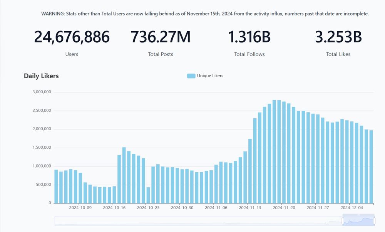Screen dimensions: 385x232
Task: Click the Total Likes stat 3.253B
Action: 338,37
